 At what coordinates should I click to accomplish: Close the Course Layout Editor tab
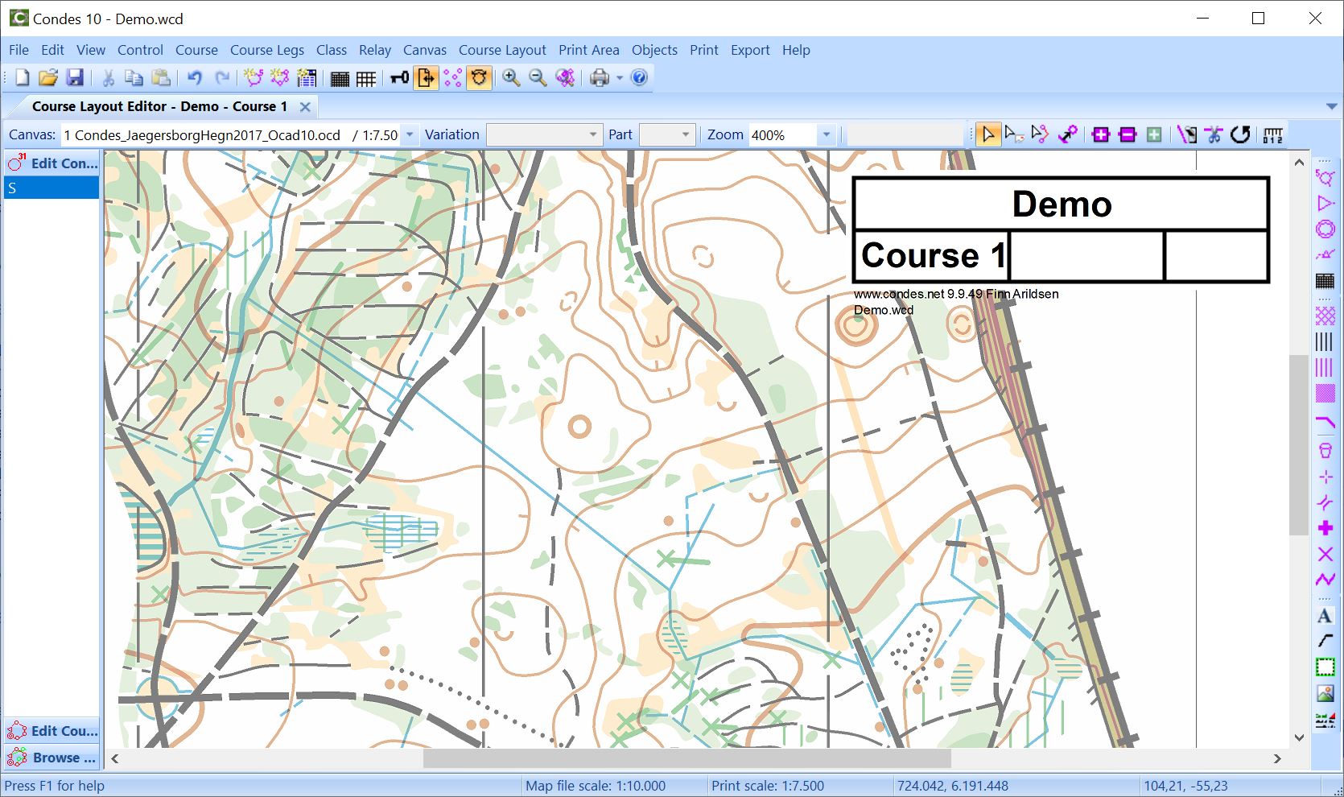305,106
